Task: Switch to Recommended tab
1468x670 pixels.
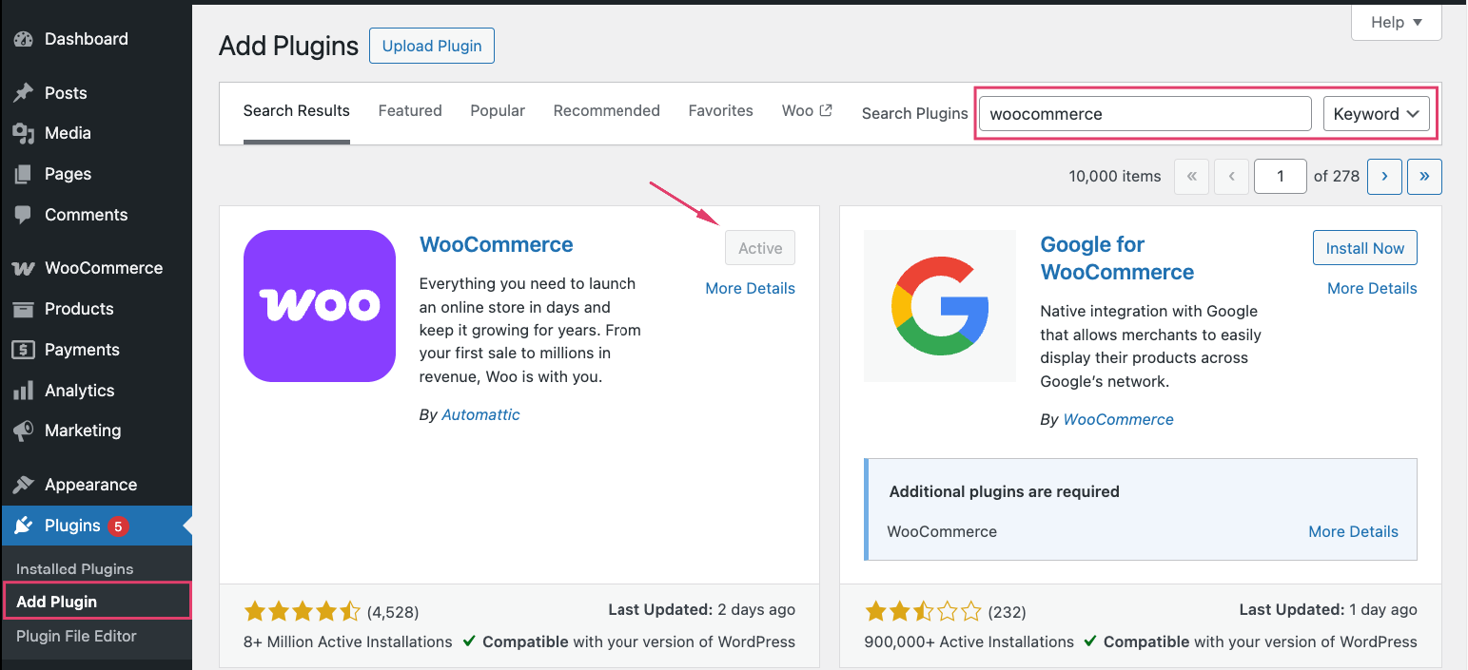Action: (x=607, y=111)
